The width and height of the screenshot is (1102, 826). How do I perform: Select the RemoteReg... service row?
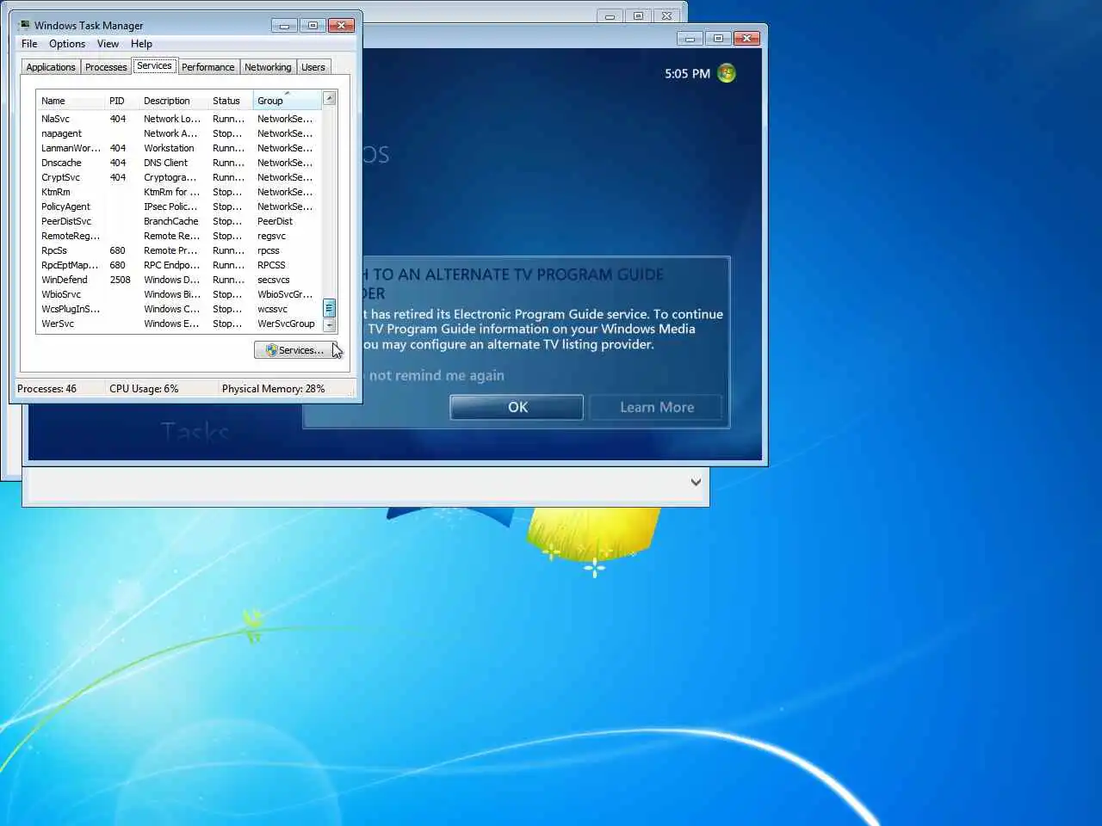click(178, 236)
